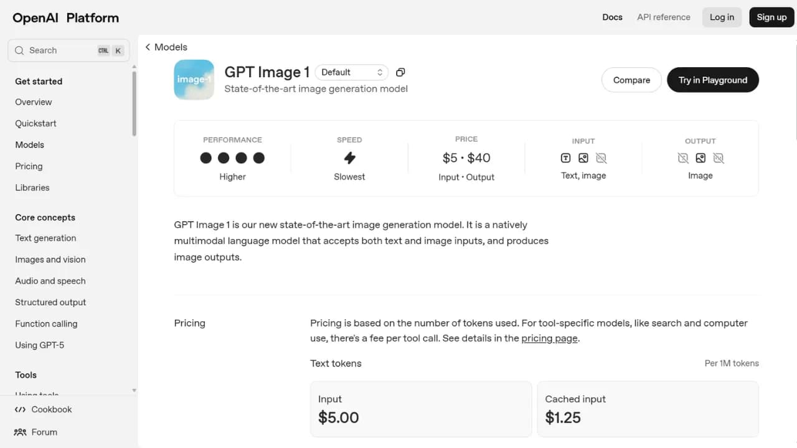Screen dimensions: 797x448
Task: Click the CTRL K shortcut badge
Action: tap(110, 50)
